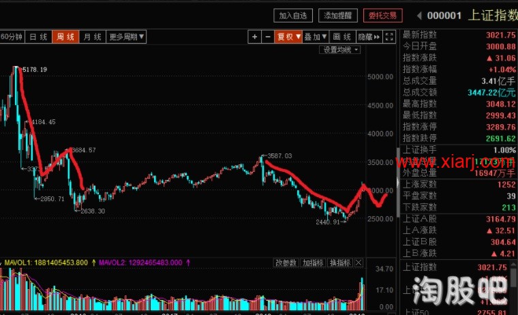Click the 总成交额 value 3447.22亿元
The width and height of the screenshot is (518, 315).
pyautogui.click(x=491, y=93)
